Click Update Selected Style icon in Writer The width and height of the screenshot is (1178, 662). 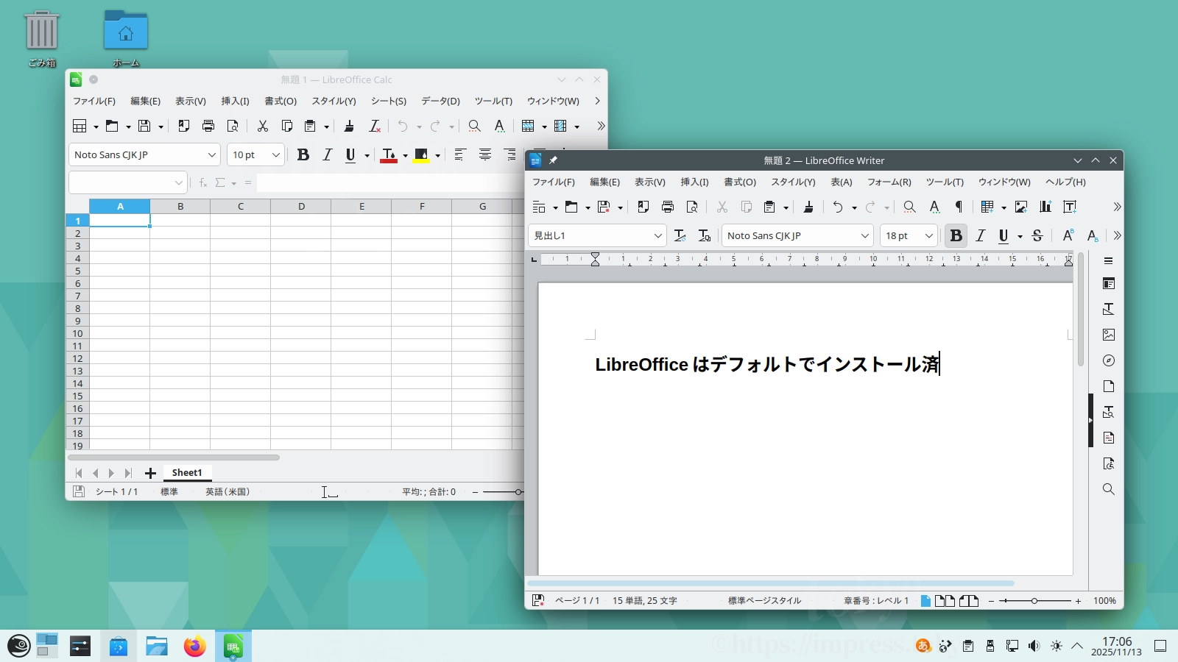(680, 235)
